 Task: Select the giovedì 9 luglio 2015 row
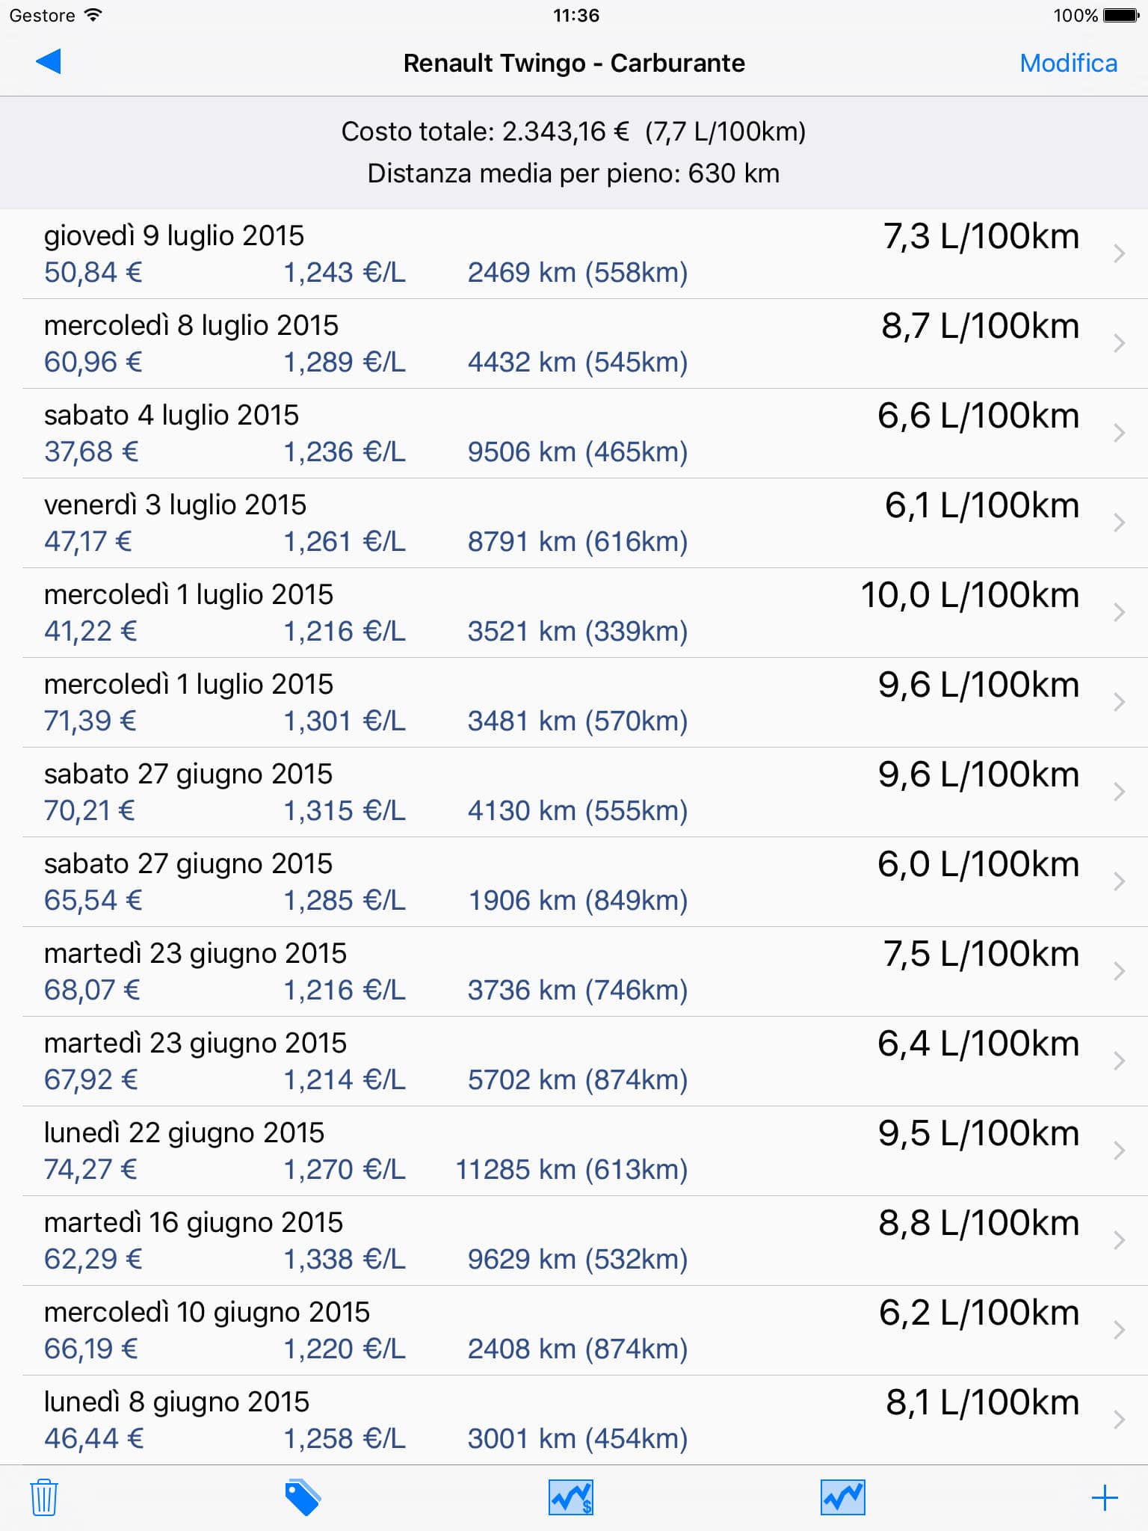tap(574, 254)
